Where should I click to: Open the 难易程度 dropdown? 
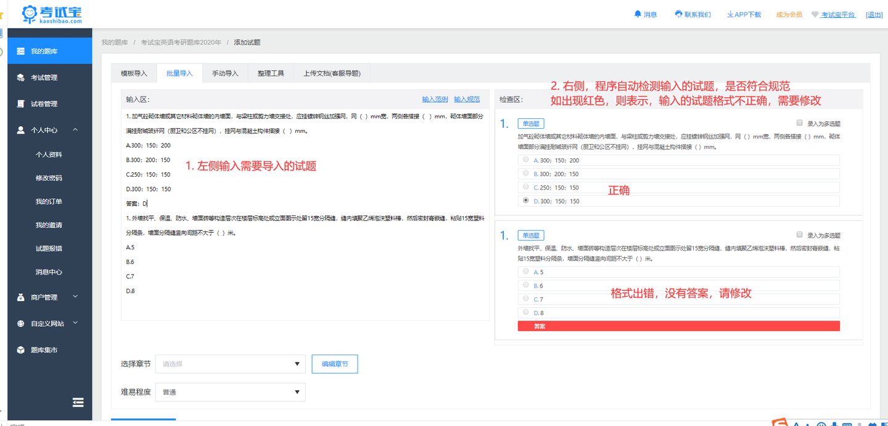pos(230,392)
